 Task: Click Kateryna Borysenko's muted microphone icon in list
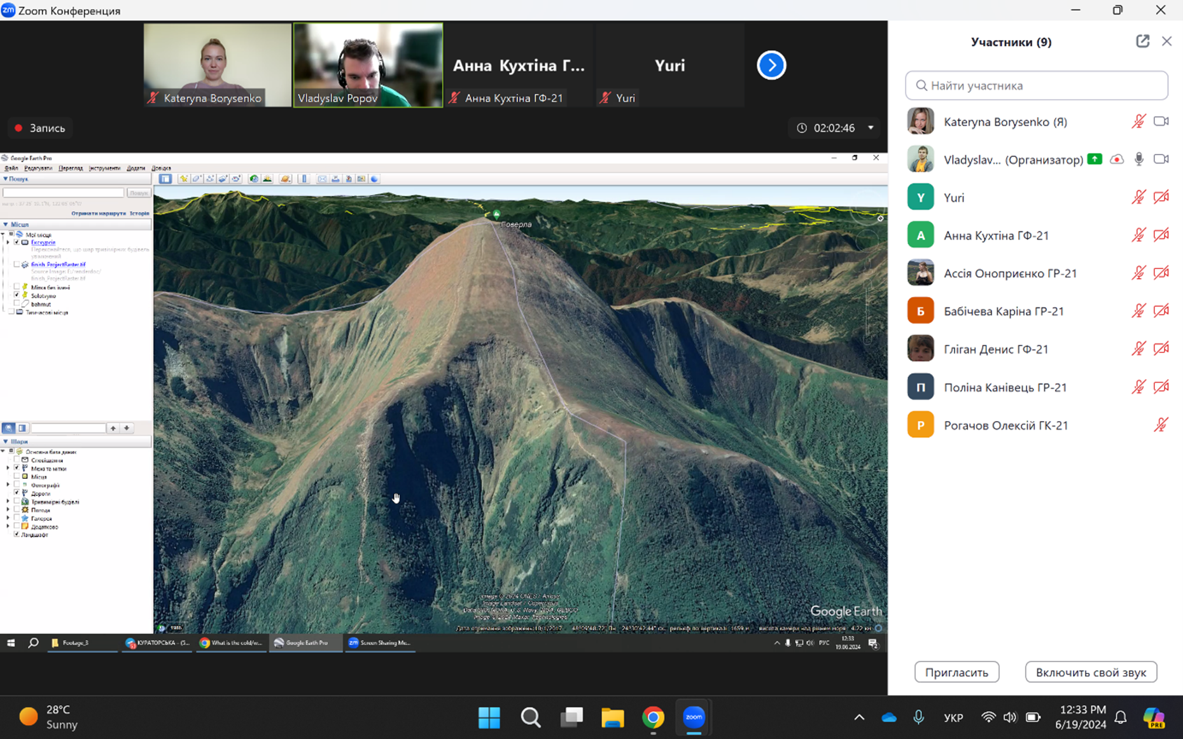tap(1138, 121)
